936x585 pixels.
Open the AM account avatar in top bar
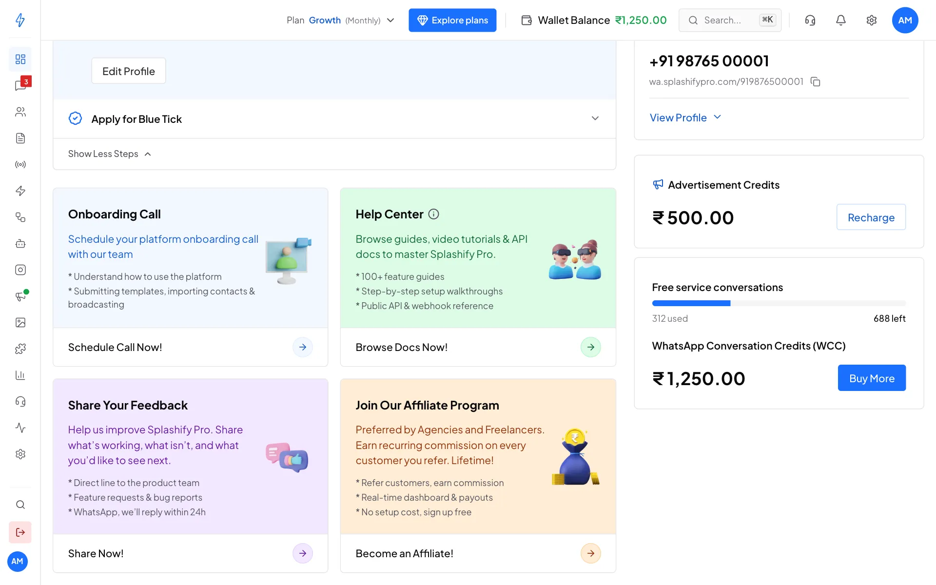[x=905, y=20]
